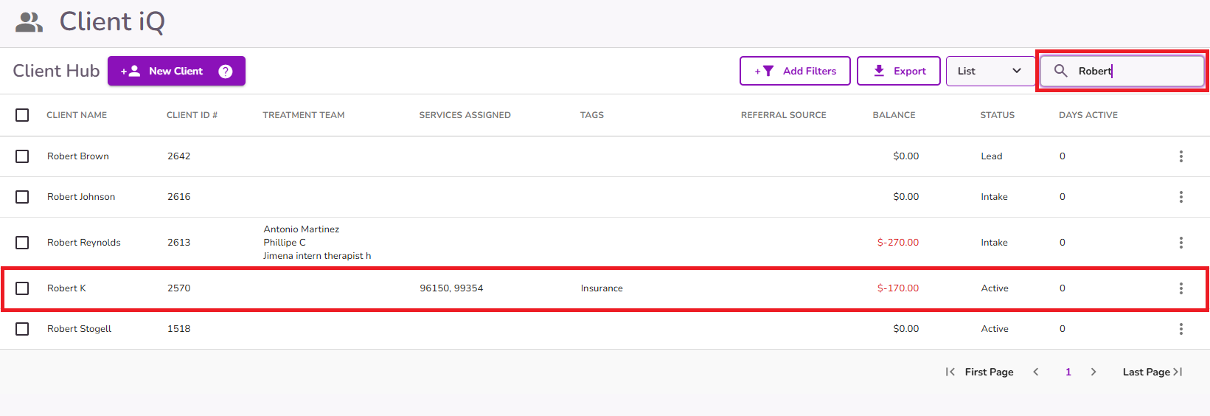Screen dimensions: 1210x416
Task: Click the Lead status of Robert Brown
Action: (x=992, y=156)
